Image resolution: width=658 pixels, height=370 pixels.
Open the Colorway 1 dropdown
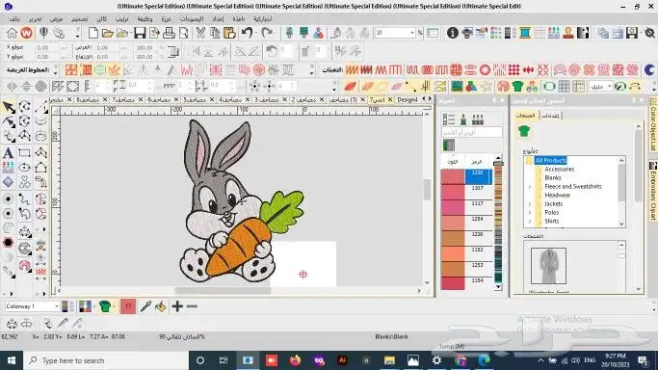pyautogui.click(x=56, y=306)
